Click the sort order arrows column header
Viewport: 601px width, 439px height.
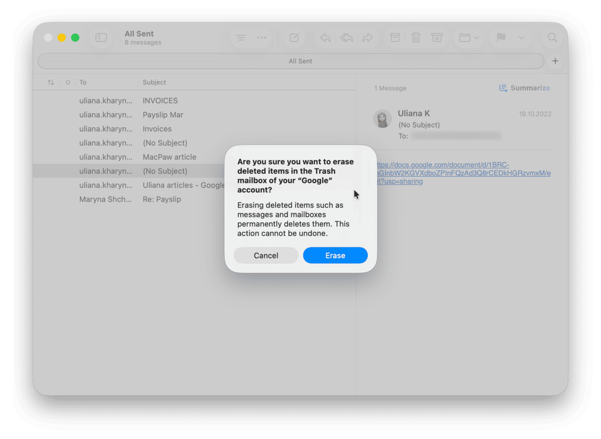(x=50, y=82)
